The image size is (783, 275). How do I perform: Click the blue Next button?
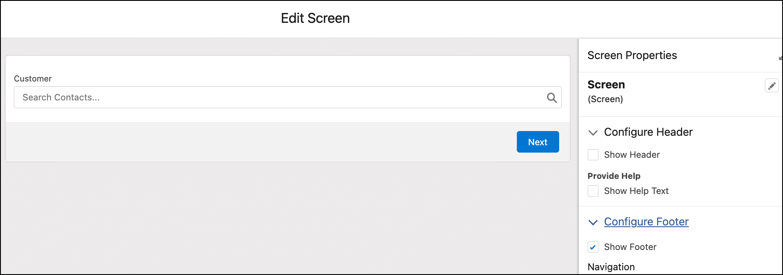tap(538, 142)
